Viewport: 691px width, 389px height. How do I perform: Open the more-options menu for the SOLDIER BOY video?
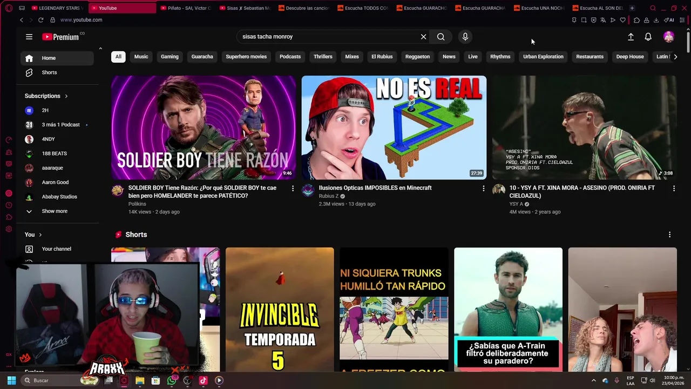pyautogui.click(x=293, y=189)
